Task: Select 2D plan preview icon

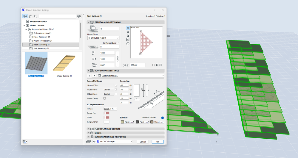Action: (x=128, y=28)
